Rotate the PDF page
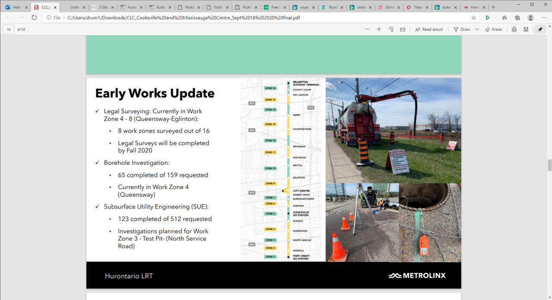The height and width of the screenshot is (300, 552). click(x=391, y=29)
